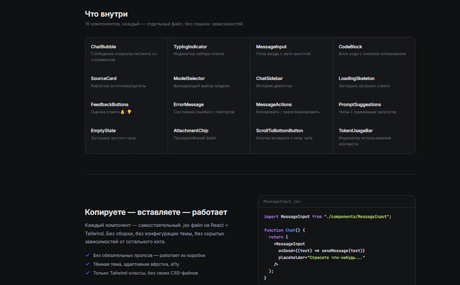
Task: Click the thumbs down emoji under FeedbackButtons
Action: coord(129,112)
